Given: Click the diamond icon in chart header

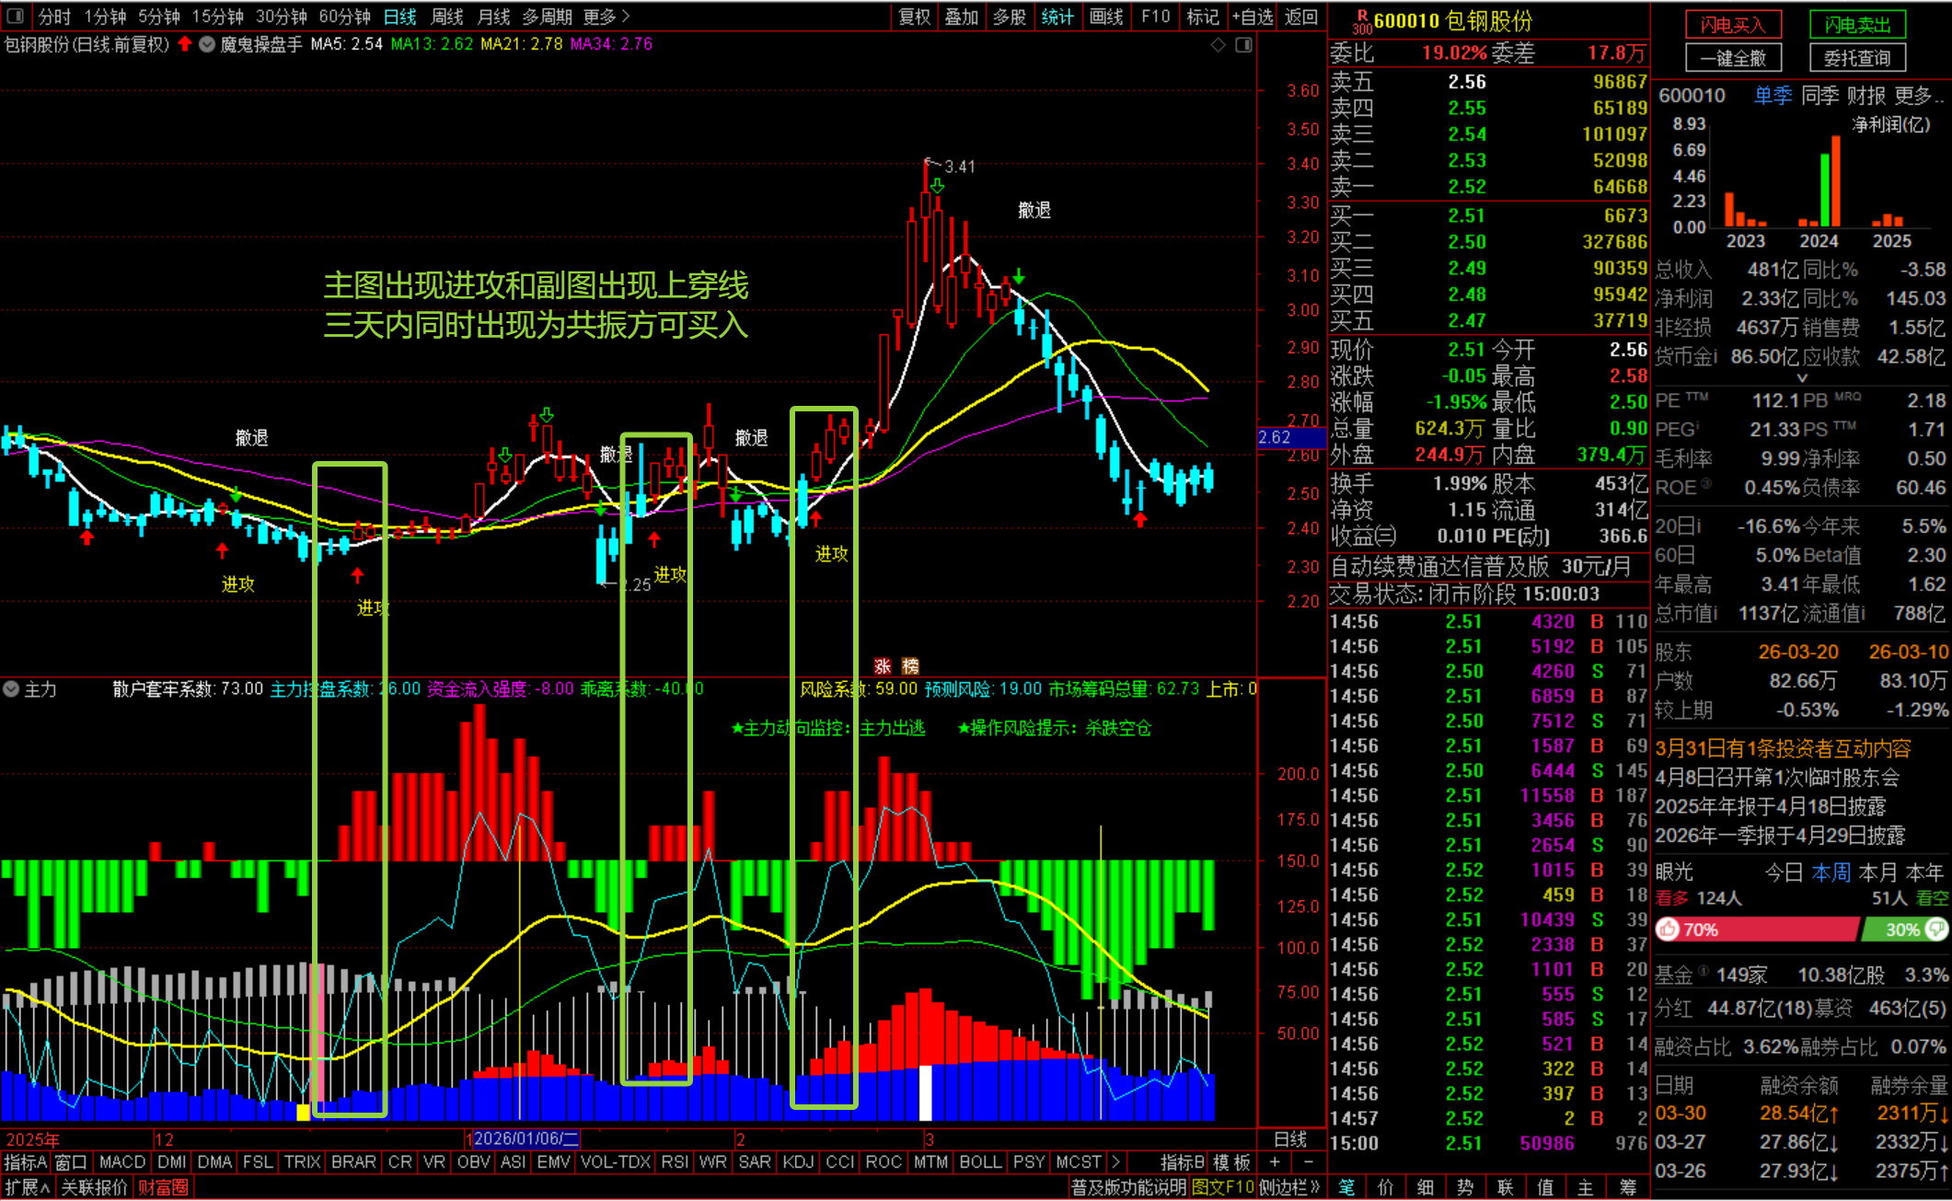Looking at the screenshot, I should 1218,44.
